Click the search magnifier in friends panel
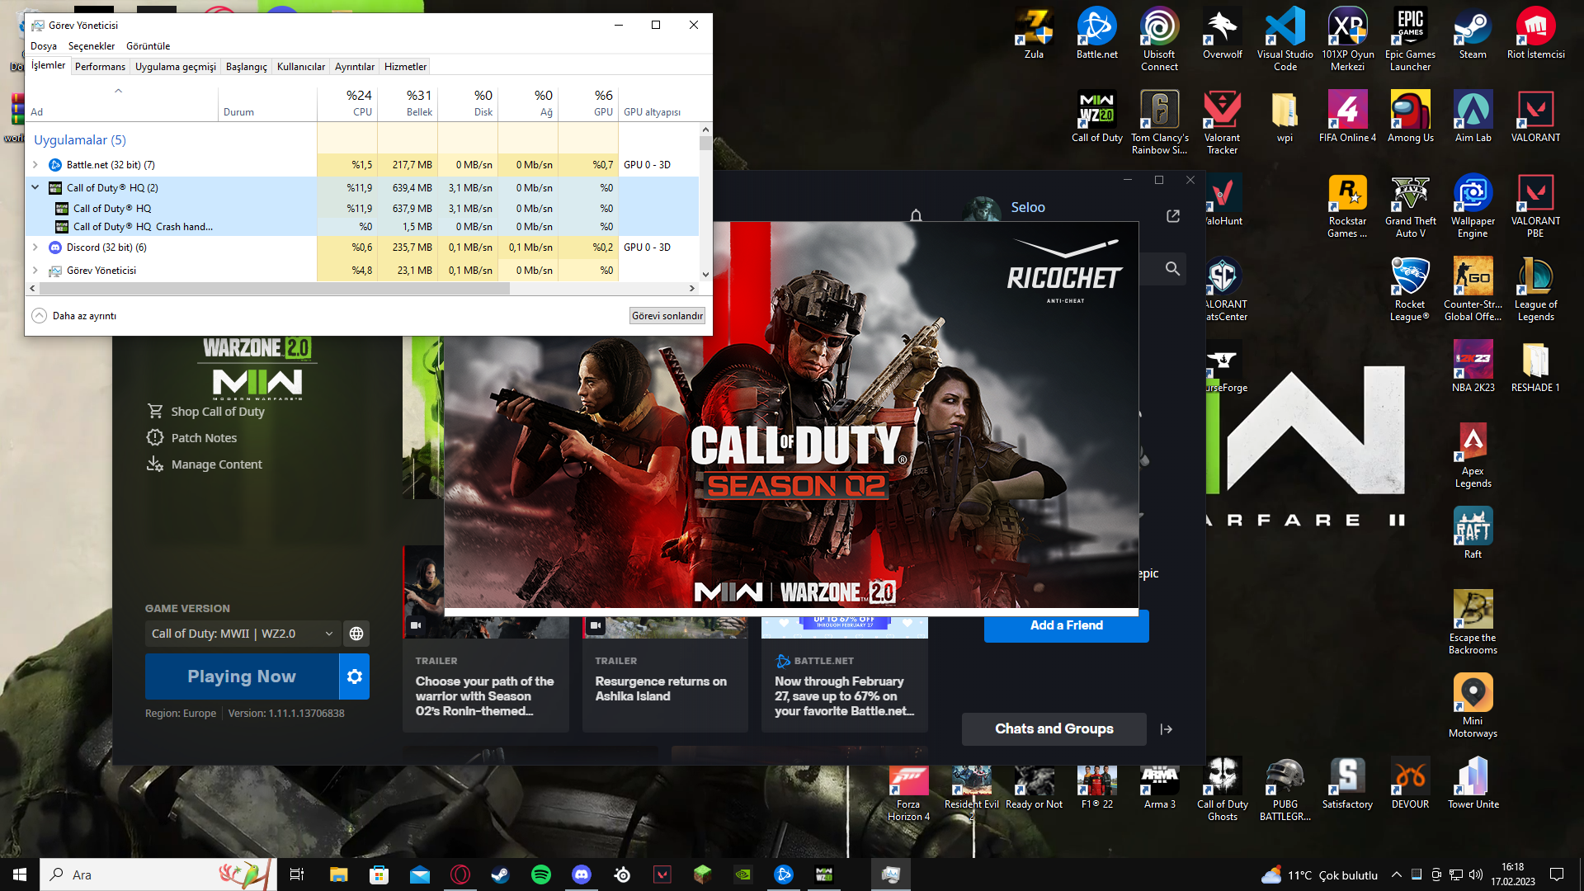The width and height of the screenshot is (1584, 891). tap(1172, 269)
